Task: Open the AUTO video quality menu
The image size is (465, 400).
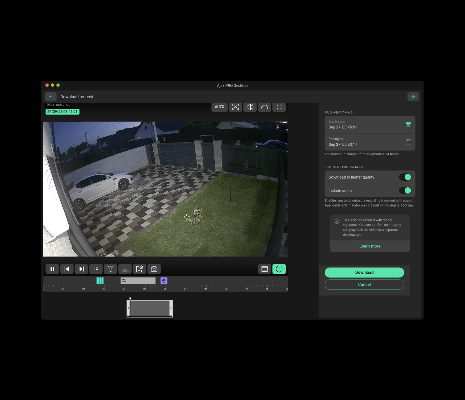Action: click(x=219, y=107)
